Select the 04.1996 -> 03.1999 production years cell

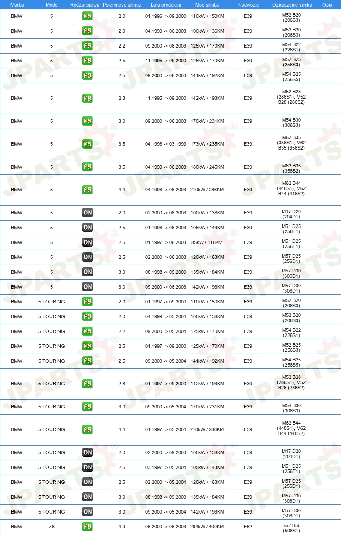[x=166, y=144]
